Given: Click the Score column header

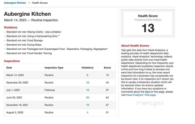Looking at the screenshot, I should [107, 68].
